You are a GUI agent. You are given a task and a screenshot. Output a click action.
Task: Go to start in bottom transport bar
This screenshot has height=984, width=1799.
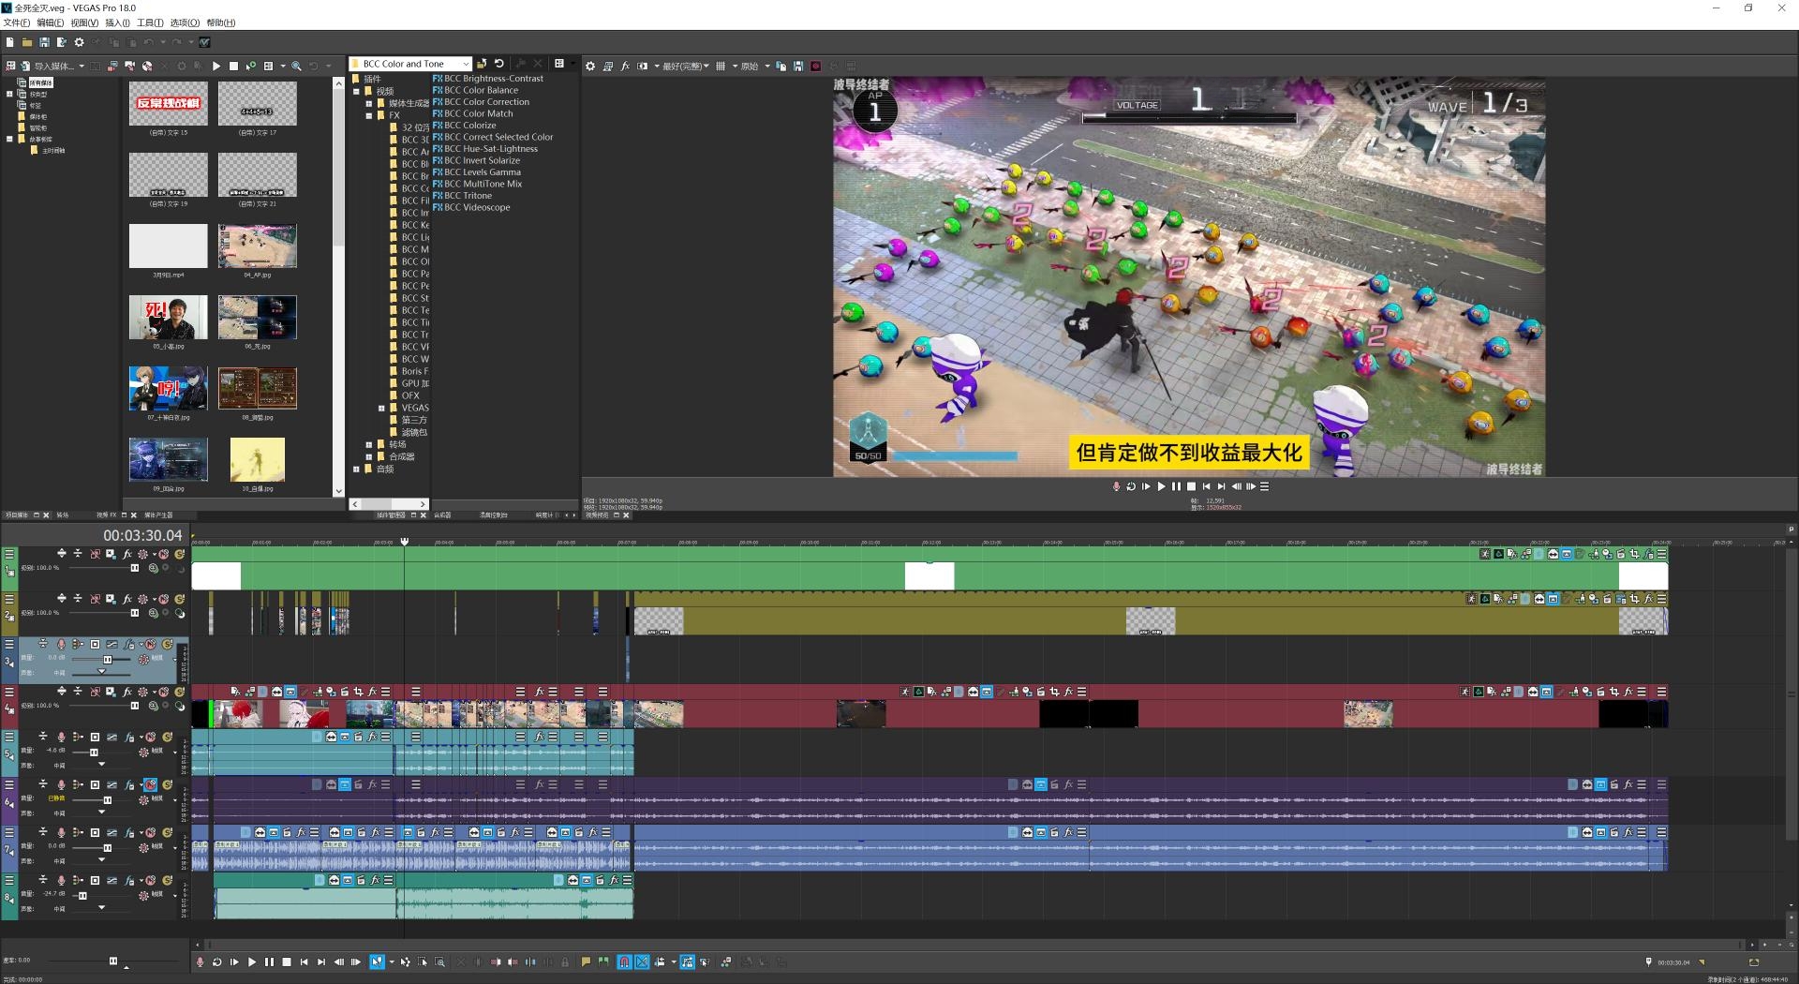(x=304, y=962)
